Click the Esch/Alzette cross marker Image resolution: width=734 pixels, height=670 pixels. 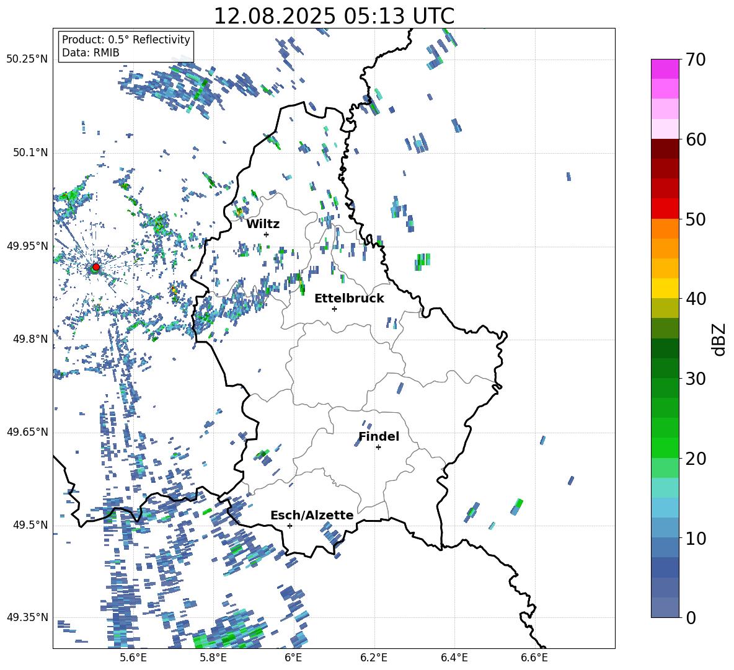290,526
